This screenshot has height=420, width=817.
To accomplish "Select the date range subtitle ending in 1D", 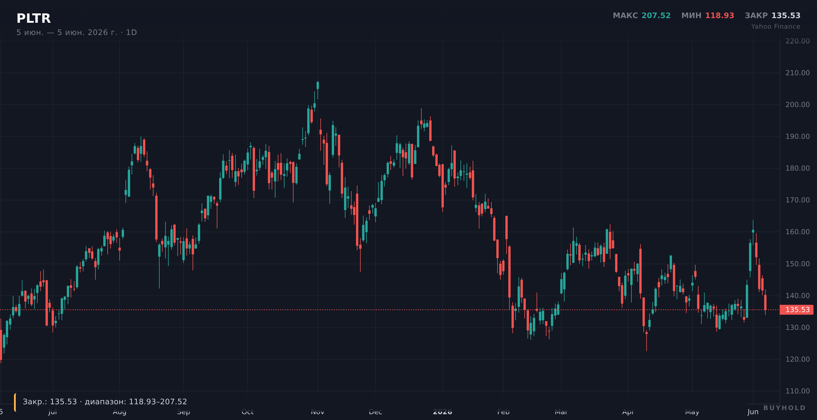I will pyautogui.click(x=77, y=33).
